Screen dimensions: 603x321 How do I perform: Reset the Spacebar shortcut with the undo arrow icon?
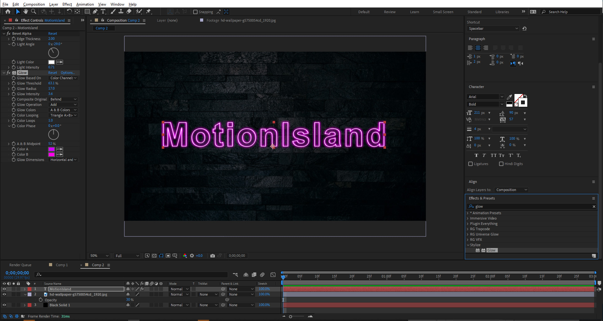point(524,28)
